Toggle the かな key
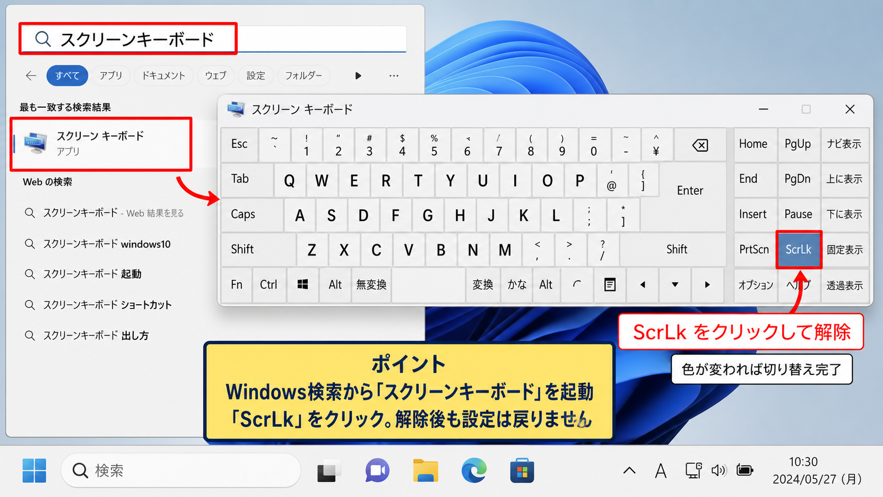This screenshot has width=883, height=497. 517,285
